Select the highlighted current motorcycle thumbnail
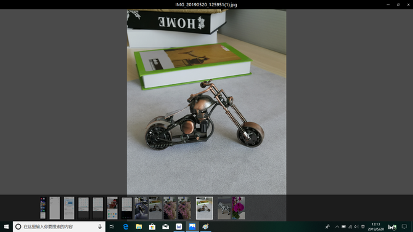This screenshot has height=232, width=413. point(205,208)
